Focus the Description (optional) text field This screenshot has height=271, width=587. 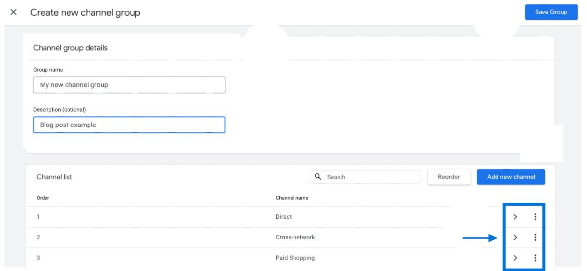pyautogui.click(x=129, y=125)
